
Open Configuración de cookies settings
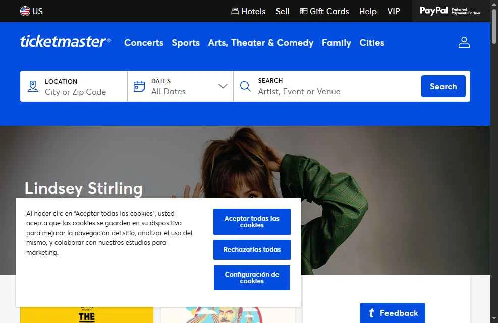(252, 278)
